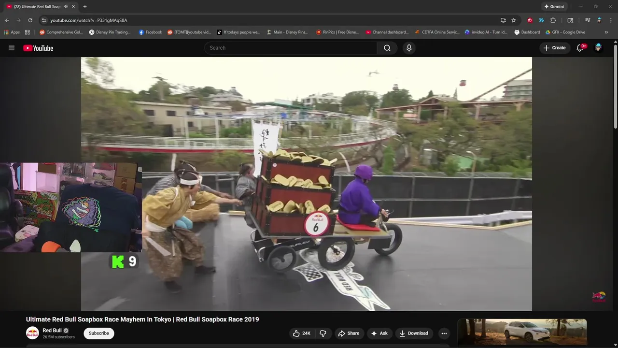Image resolution: width=618 pixels, height=348 pixels.
Task: Open YouTube notifications bell
Action: [x=580, y=48]
